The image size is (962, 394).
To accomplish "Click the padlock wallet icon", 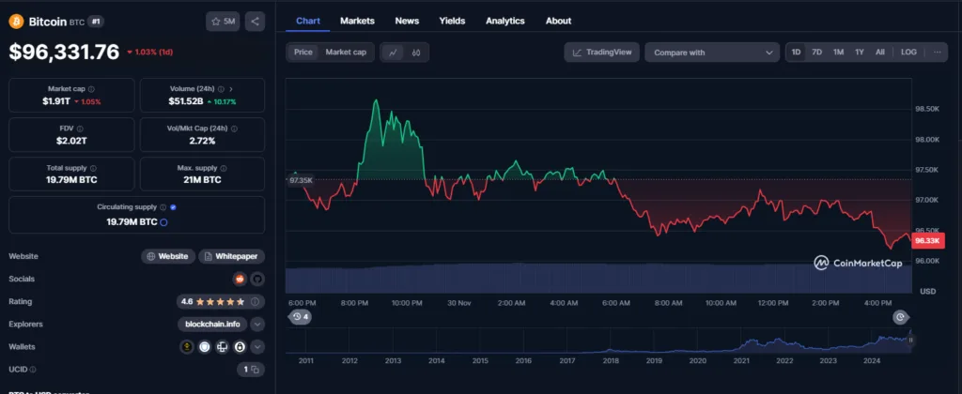I will pos(240,347).
